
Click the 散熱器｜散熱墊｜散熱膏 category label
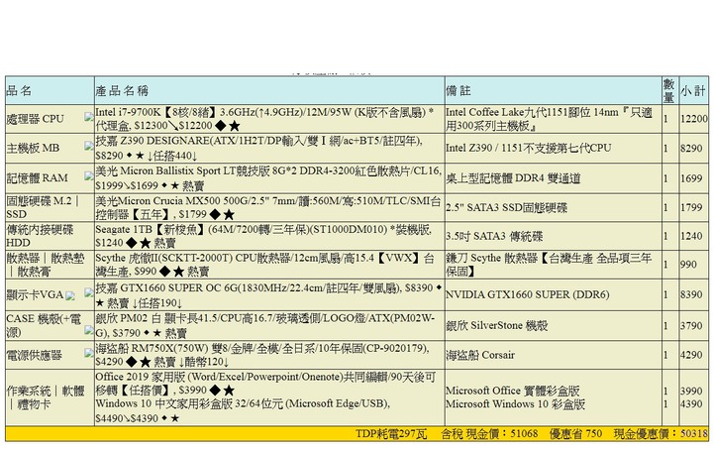point(46,265)
